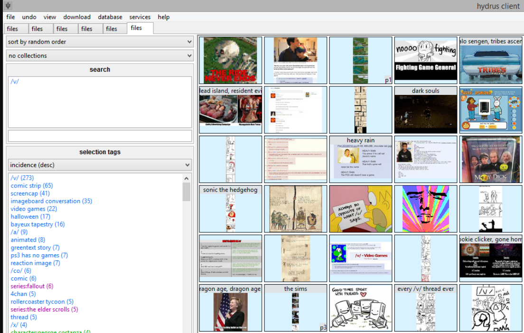Open the download menu

tap(76, 17)
